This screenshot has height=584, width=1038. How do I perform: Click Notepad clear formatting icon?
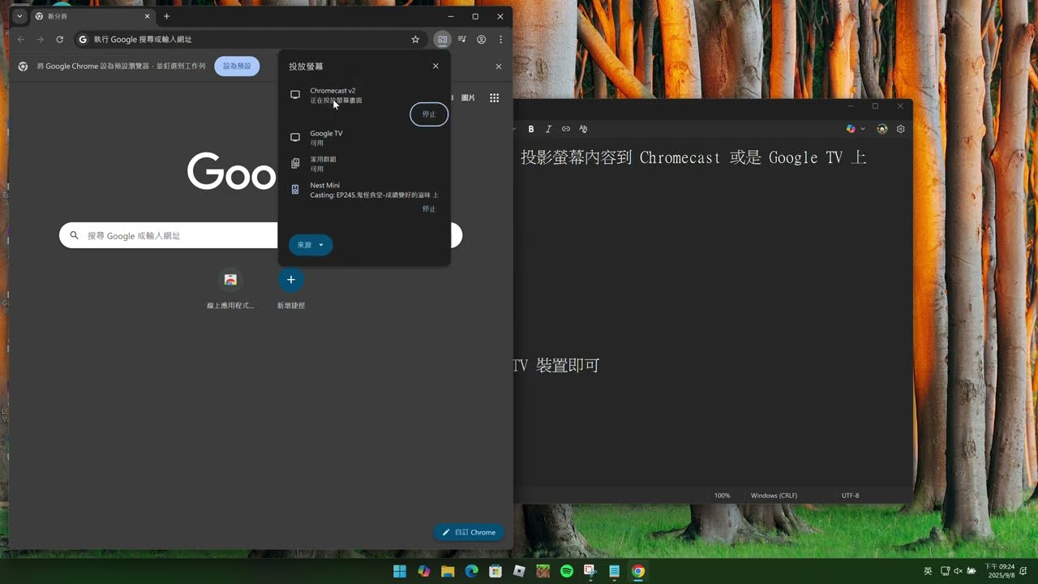point(583,129)
